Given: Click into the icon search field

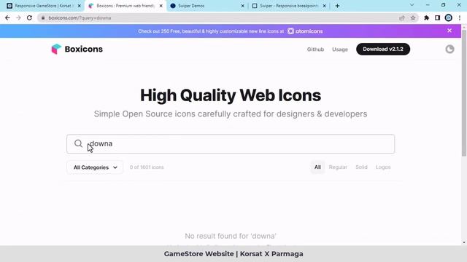Looking at the screenshot, I should coord(231,144).
